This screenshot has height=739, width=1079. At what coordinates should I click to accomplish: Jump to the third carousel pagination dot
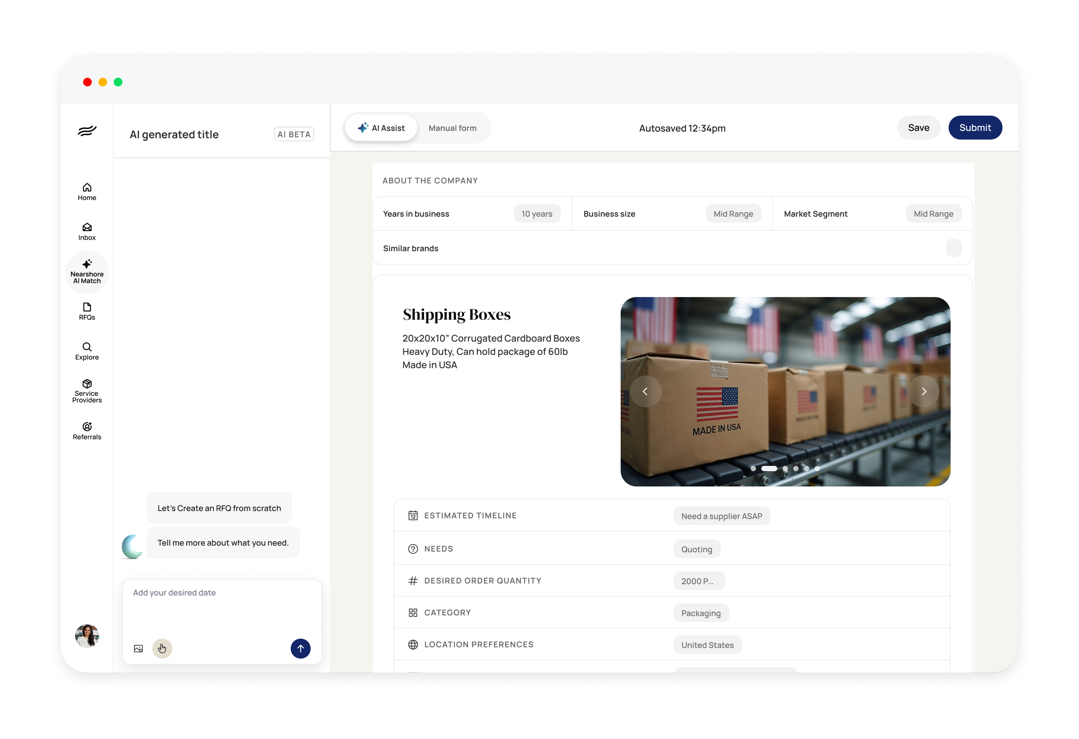785,469
